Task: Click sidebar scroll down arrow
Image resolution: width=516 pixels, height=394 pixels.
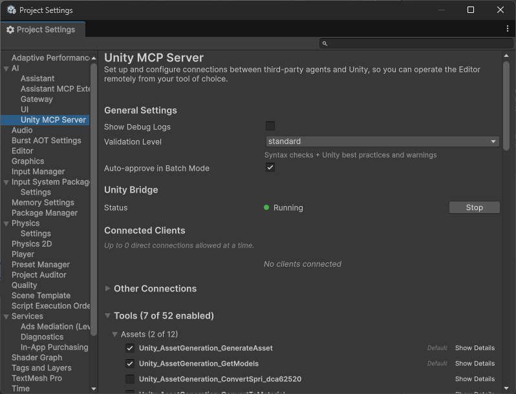Action: tap(94, 389)
